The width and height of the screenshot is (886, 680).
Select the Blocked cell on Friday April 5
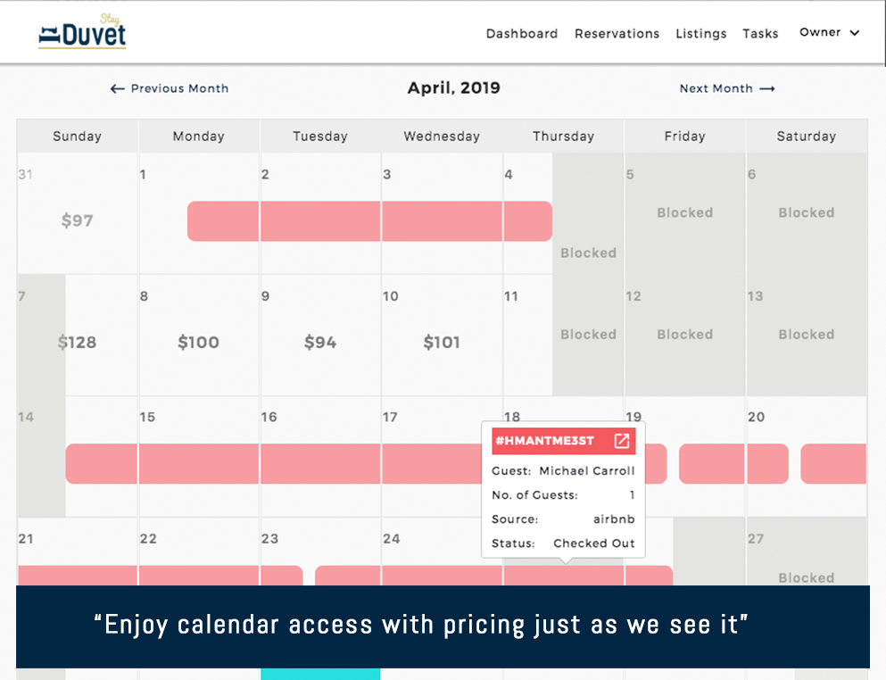[x=684, y=212]
